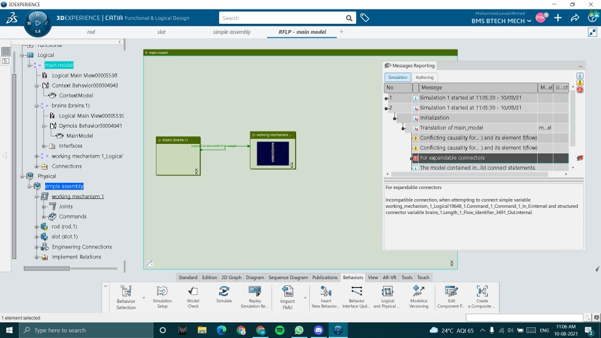This screenshot has height=338, width=601.
Task: Open the add (plus) menu in top bar
Action: click(x=558, y=18)
